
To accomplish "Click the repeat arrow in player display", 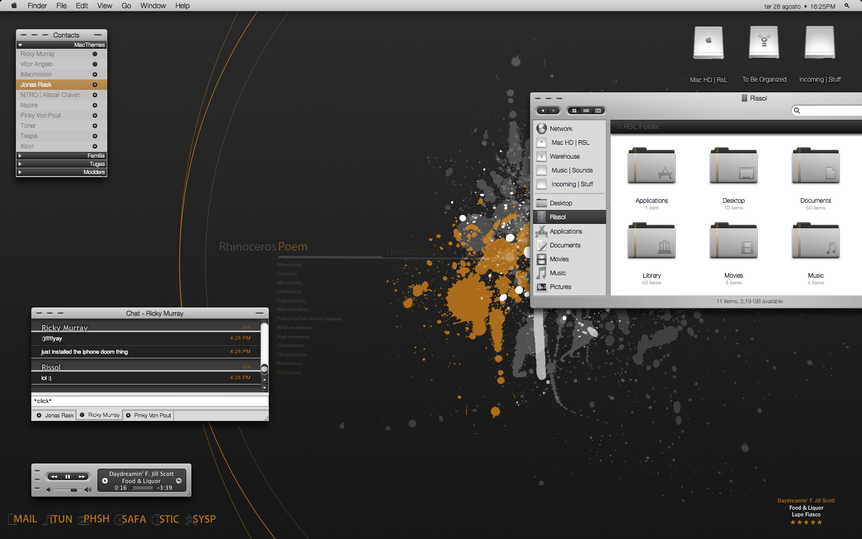I will click(179, 481).
